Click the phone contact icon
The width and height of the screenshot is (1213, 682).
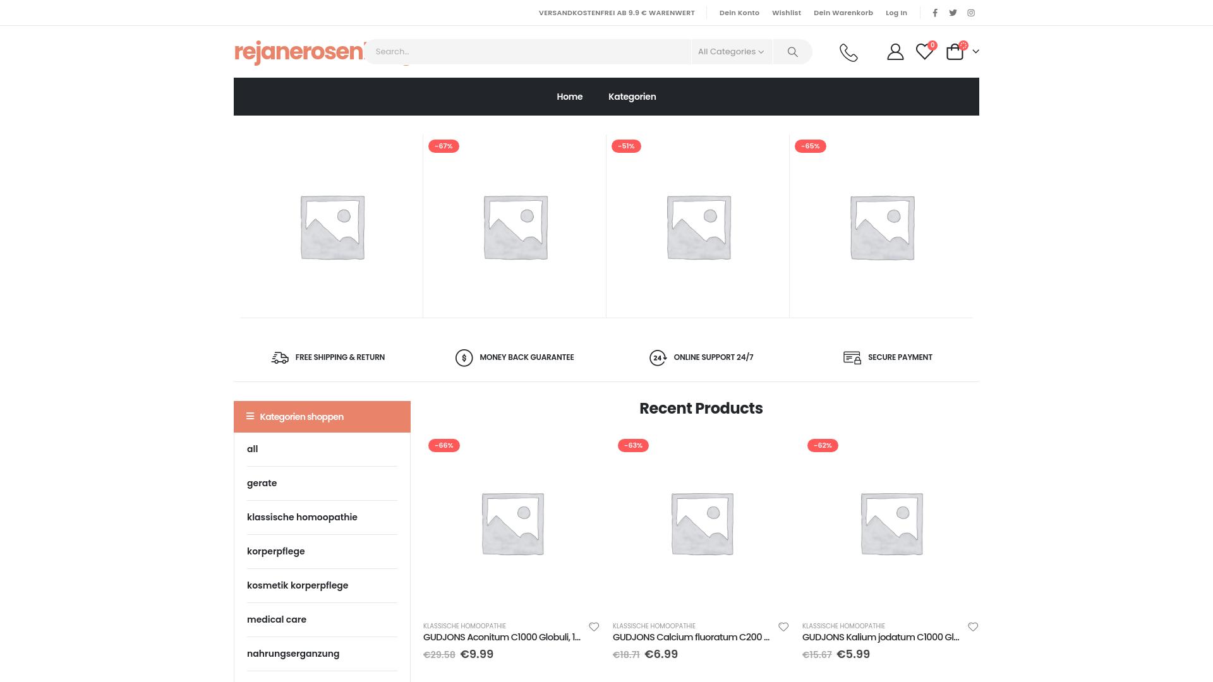pos(848,52)
